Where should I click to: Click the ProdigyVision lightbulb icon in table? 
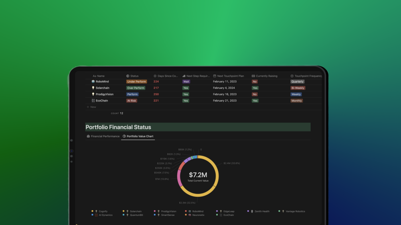(93, 94)
